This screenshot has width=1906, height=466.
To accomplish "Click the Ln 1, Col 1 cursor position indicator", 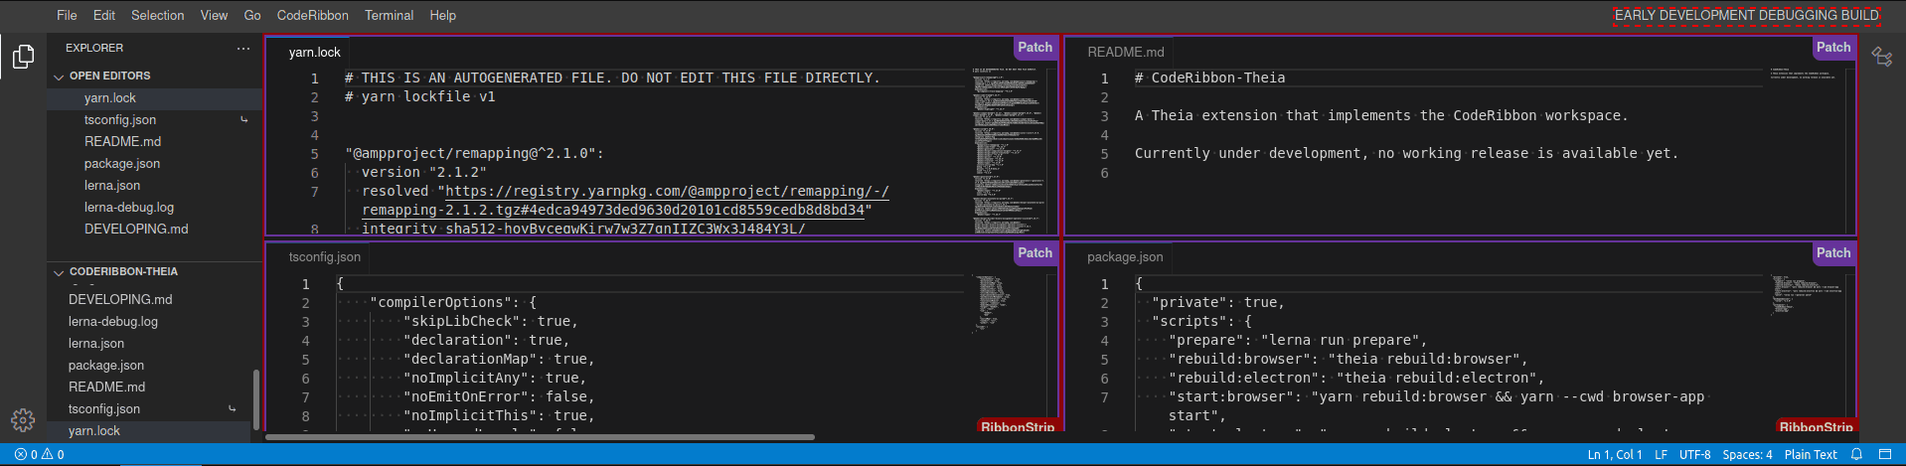I will [1615, 455].
